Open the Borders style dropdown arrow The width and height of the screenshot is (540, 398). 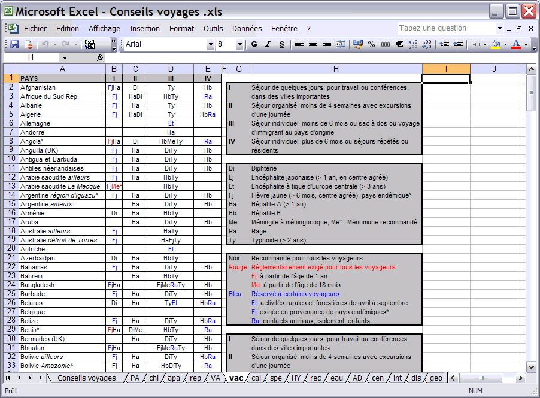coord(486,44)
